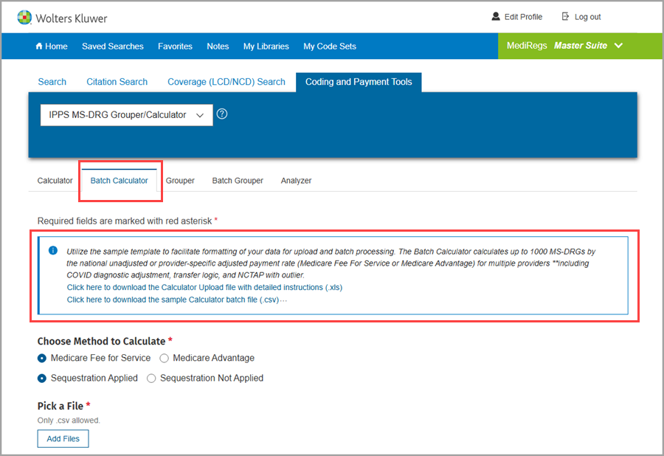Switch to the Batch Grouper sub-tab

238,181
